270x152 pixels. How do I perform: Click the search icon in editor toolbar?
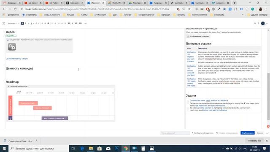[x=255, y=23]
